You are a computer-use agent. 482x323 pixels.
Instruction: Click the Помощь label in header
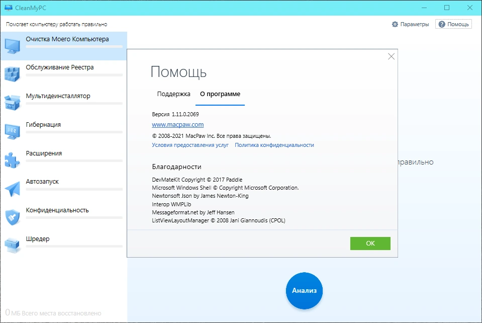(x=458, y=24)
